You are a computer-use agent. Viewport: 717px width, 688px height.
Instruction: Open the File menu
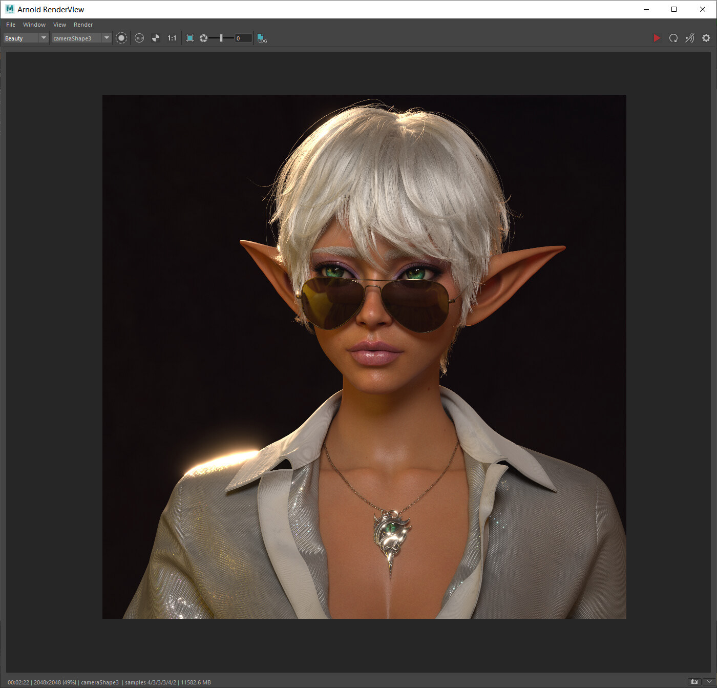pos(11,25)
